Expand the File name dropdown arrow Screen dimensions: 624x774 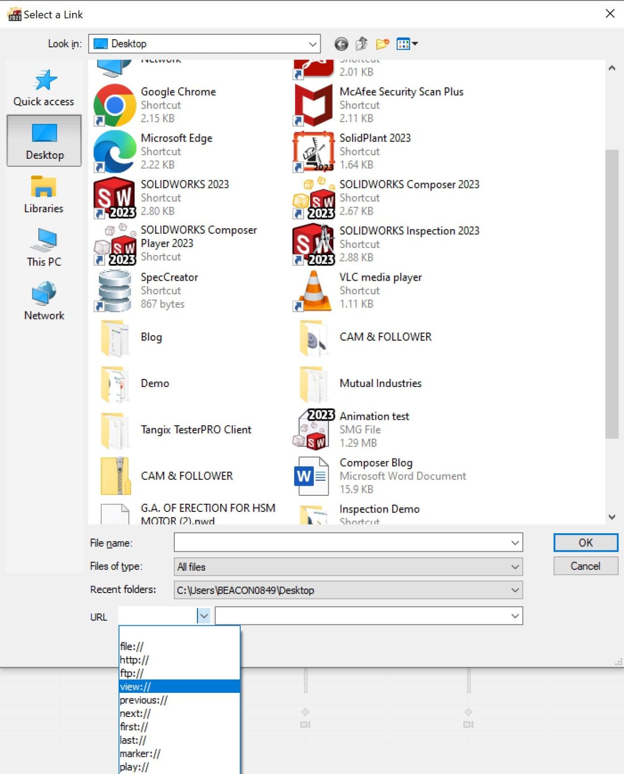tap(515, 543)
